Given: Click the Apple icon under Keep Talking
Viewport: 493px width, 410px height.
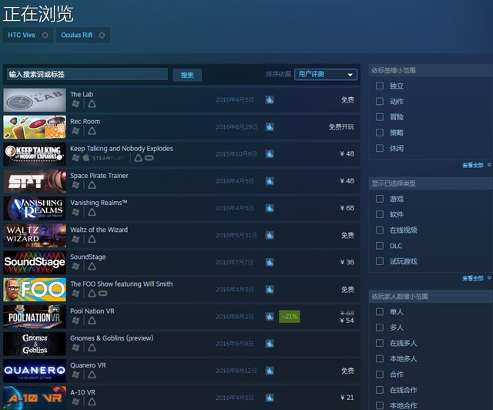Looking at the screenshot, I should (86, 158).
